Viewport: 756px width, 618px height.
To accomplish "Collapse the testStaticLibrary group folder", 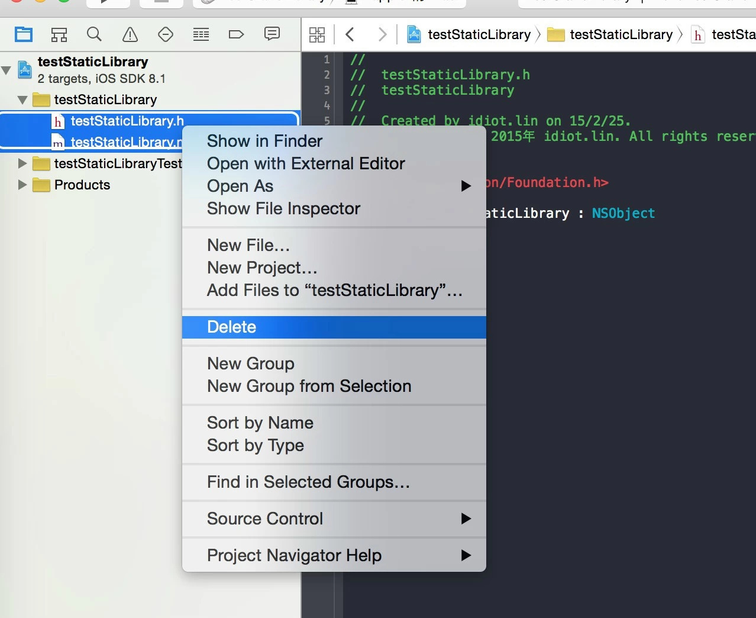I will pos(22,100).
